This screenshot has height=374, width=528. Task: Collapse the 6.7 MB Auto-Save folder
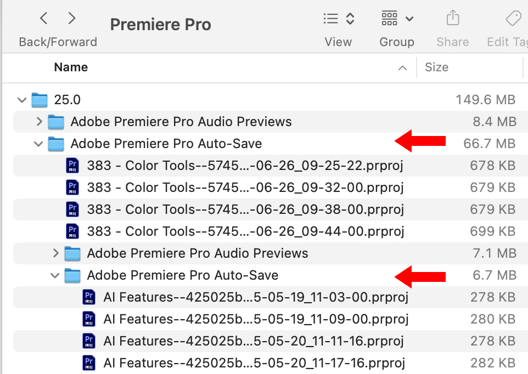click(55, 275)
